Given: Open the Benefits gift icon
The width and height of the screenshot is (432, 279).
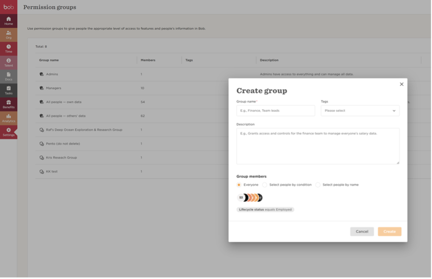Looking at the screenshot, I should click(x=8, y=102).
